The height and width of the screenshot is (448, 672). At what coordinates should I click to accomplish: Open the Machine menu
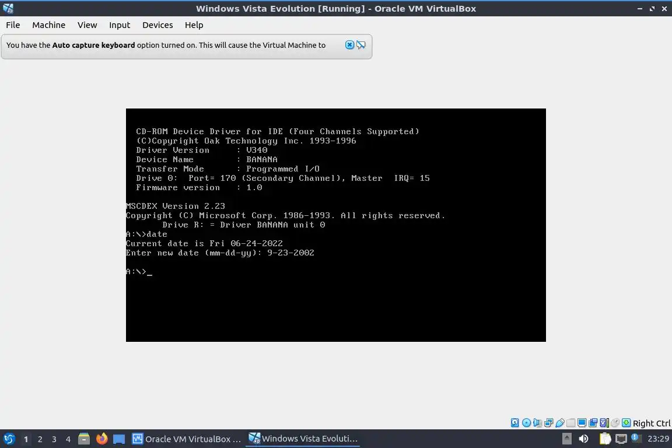tap(49, 25)
